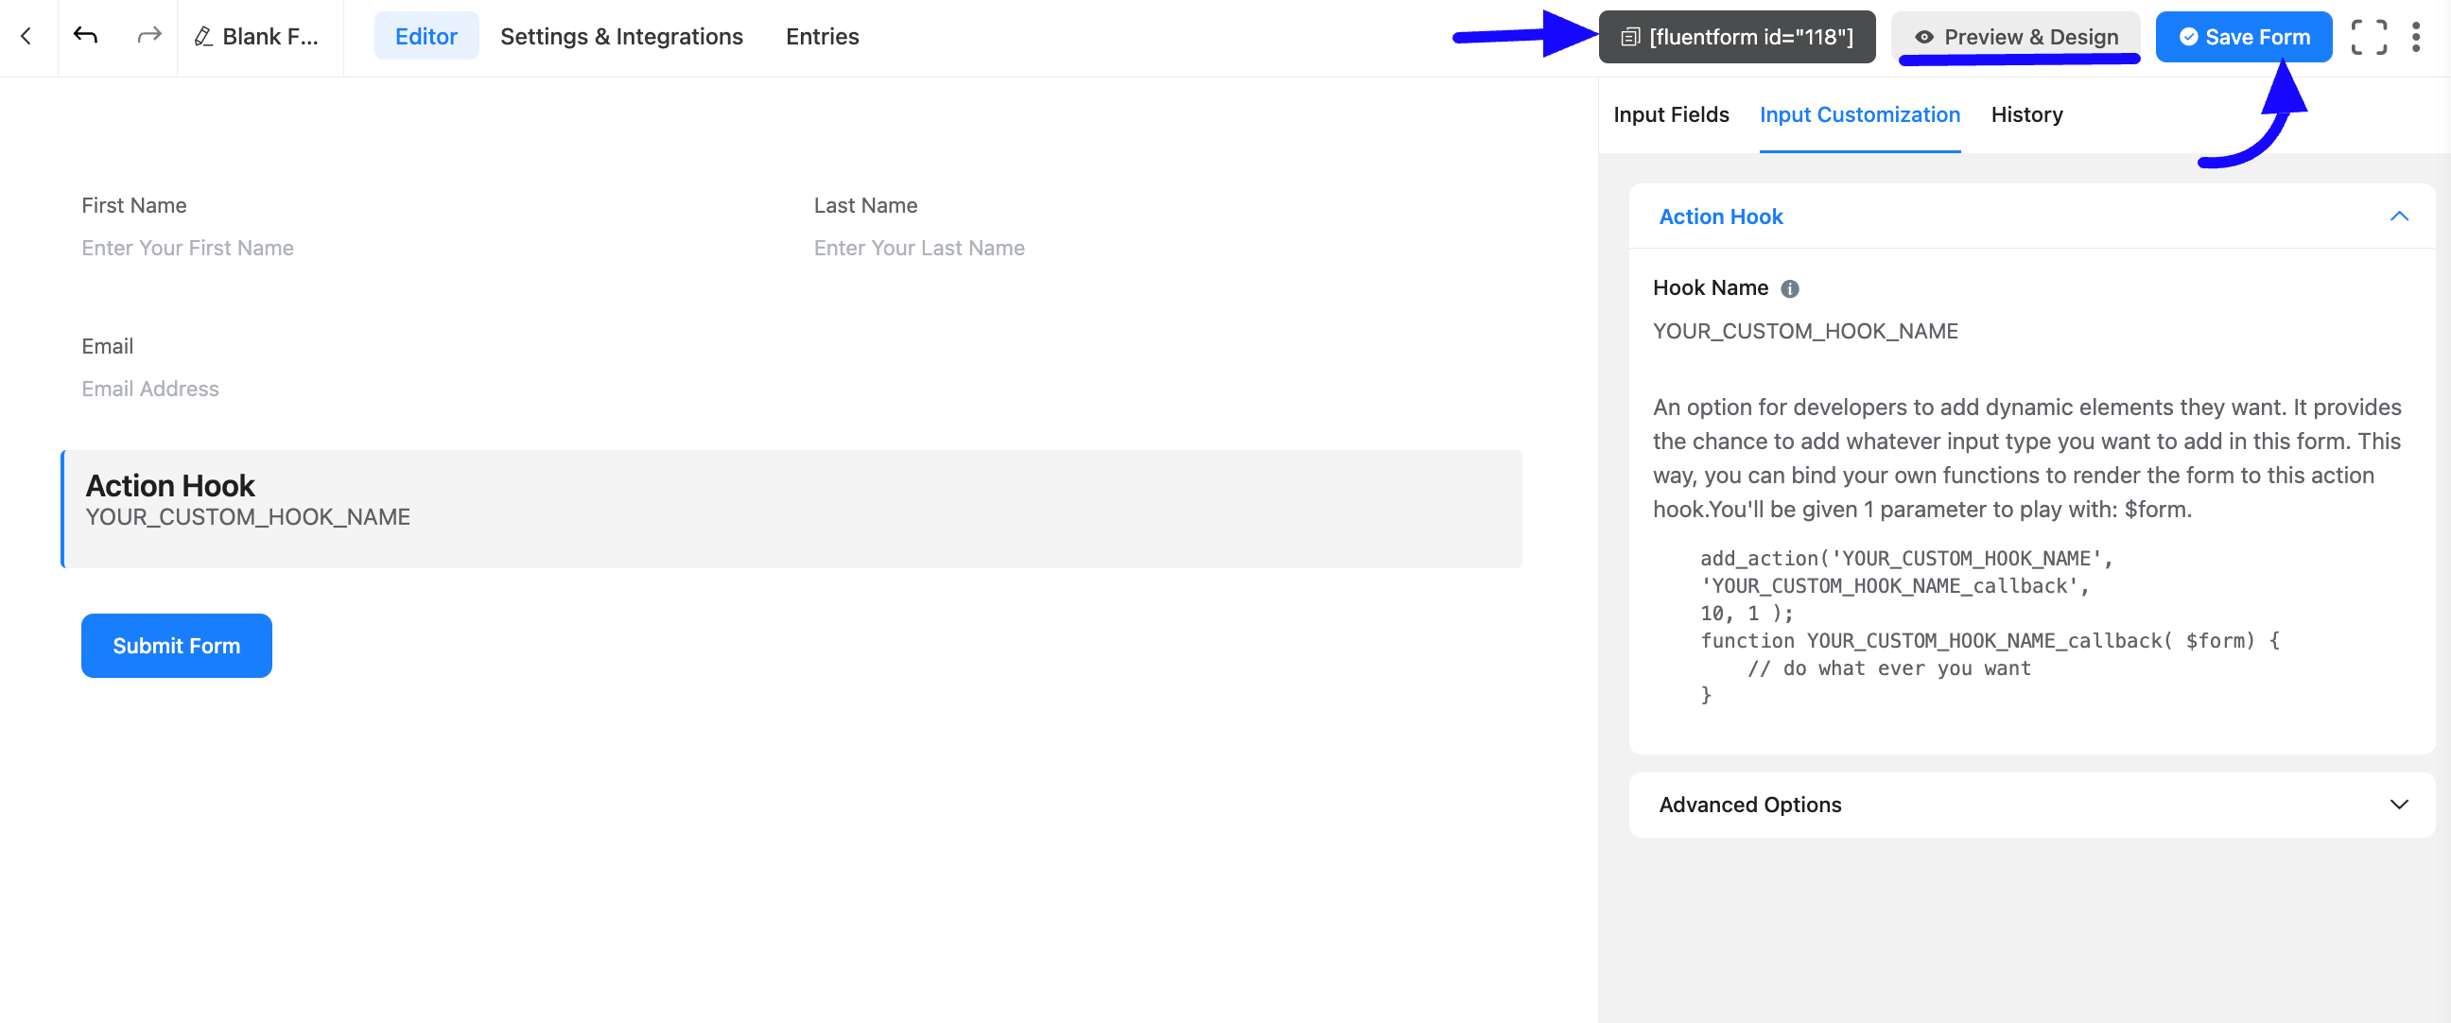The height and width of the screenshot is (1023, 2451).
Task: Click the add_action code snippet
Action: [x=1989, y=626]
